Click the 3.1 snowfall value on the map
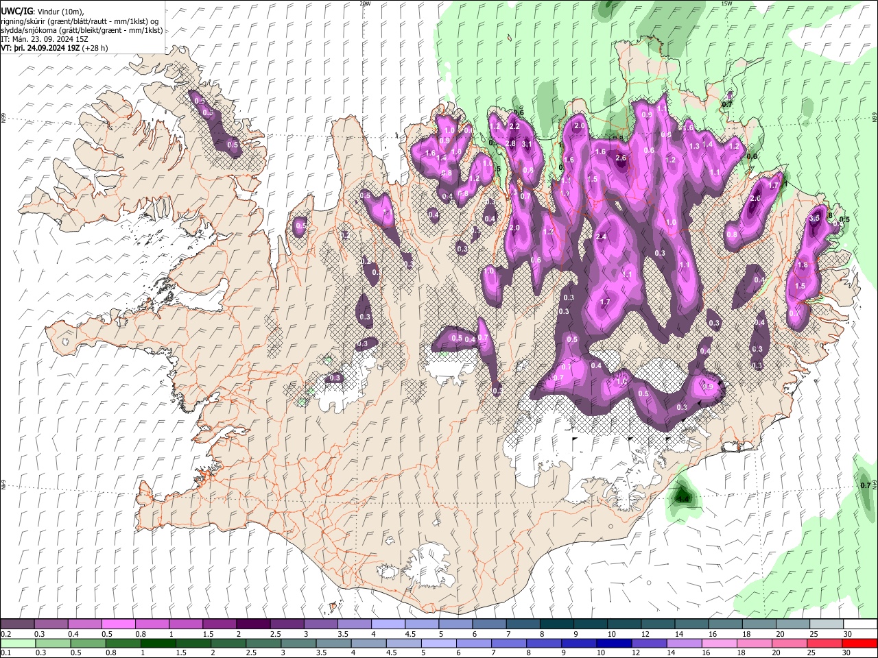Image resolution: width=878 pixels, height=658 pixels. (x=527, y=145)
